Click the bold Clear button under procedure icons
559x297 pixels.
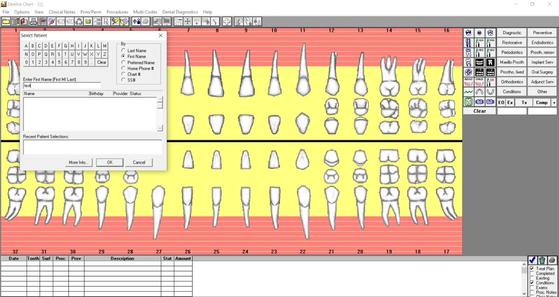click(479, 111)
